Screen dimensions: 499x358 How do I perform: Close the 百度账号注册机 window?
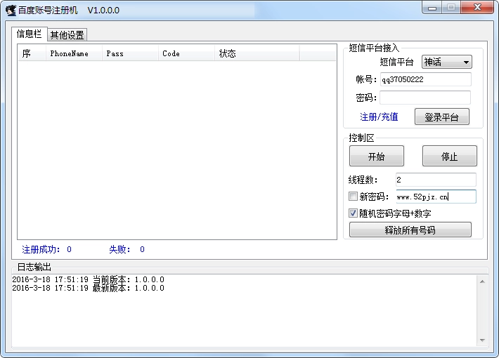[477, 8]
